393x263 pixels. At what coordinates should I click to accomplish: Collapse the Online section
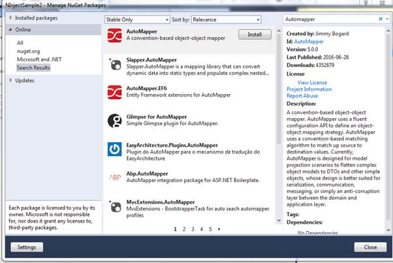click(x=10, y=29)
